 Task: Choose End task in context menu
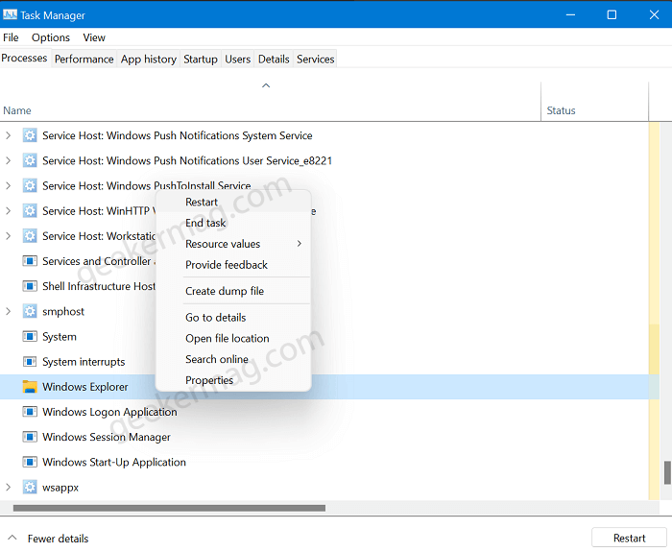[233, 223]
